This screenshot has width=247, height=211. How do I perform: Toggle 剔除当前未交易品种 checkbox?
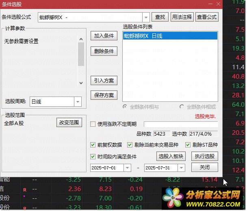130,145
